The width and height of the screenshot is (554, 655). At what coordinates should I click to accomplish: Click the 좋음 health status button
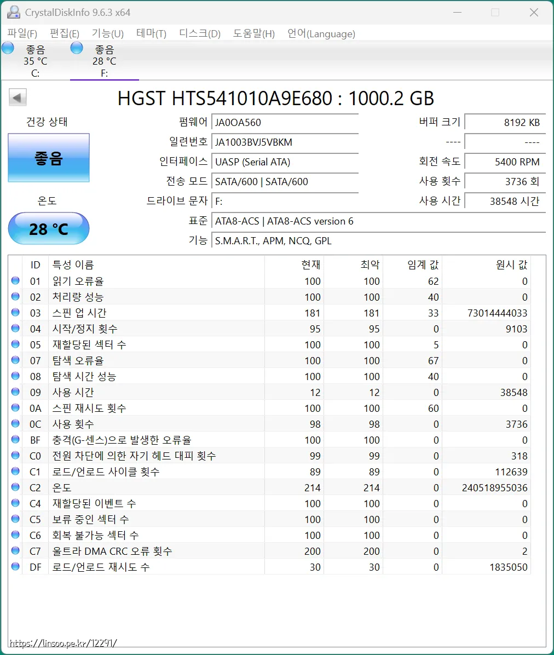(x=49, y=158)
